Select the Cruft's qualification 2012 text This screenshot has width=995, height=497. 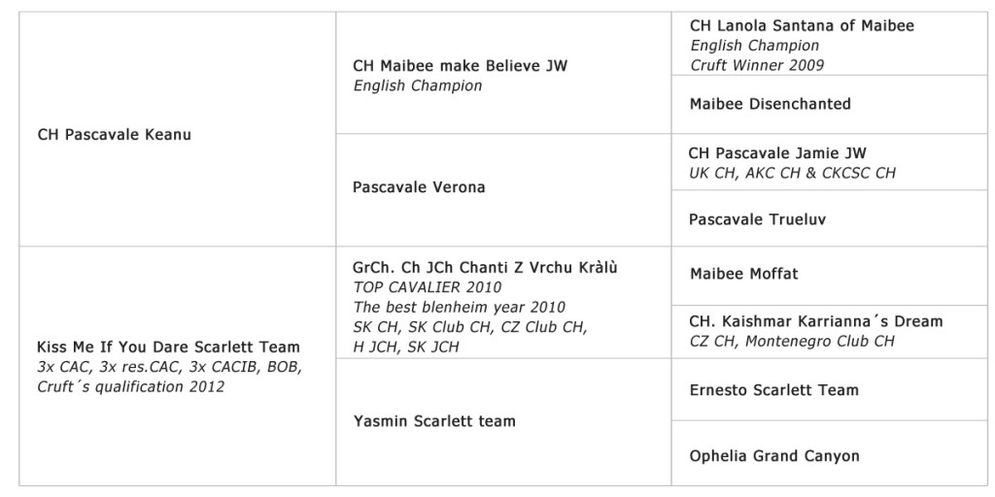point(130,386)
